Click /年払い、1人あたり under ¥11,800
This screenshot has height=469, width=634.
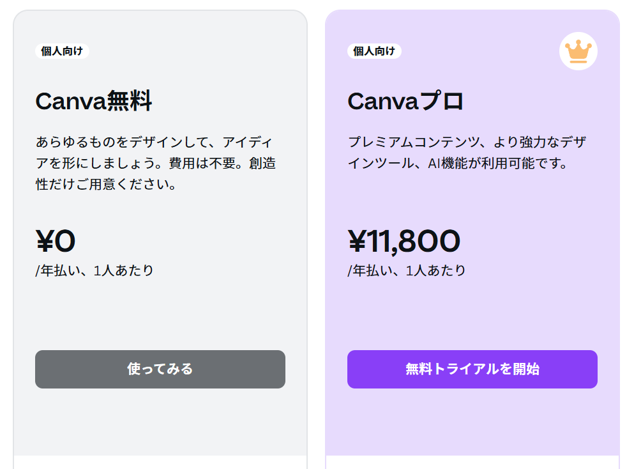point(407,270)
